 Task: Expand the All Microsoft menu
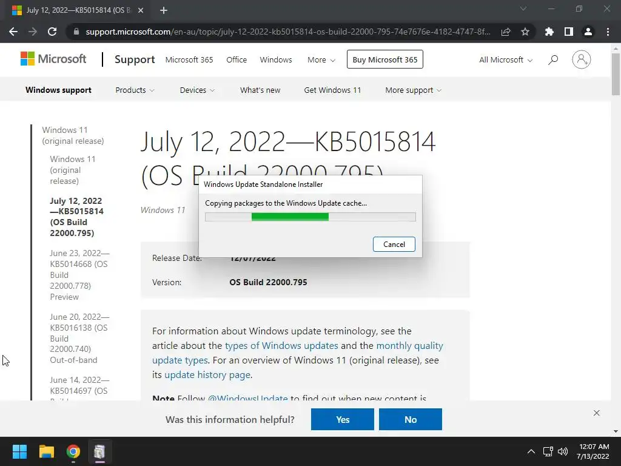(x=506, y=60)
